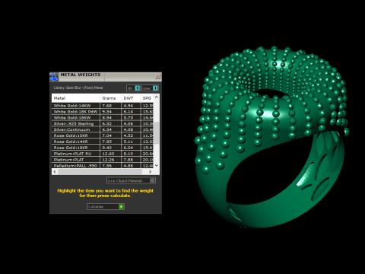
Task: Click DWT value 4.94 for White Gold:14KW
Action: click(x=129, y=106)
